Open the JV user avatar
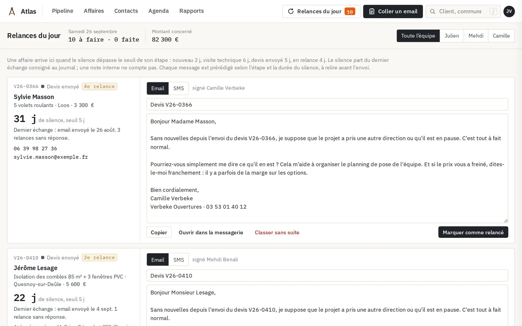522x326 pixels. 509,11
